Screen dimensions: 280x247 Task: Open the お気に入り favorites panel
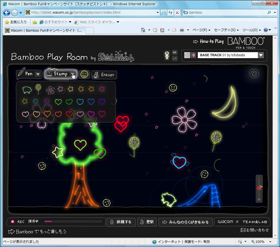[x=16, y=22]
